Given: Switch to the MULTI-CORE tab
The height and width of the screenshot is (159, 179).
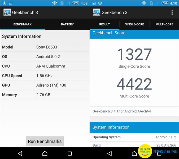Looking at the screenshot, I should coord(164,24).
